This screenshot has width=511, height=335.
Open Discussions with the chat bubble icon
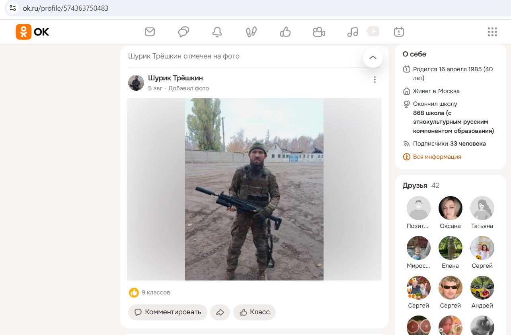[183, 32]
